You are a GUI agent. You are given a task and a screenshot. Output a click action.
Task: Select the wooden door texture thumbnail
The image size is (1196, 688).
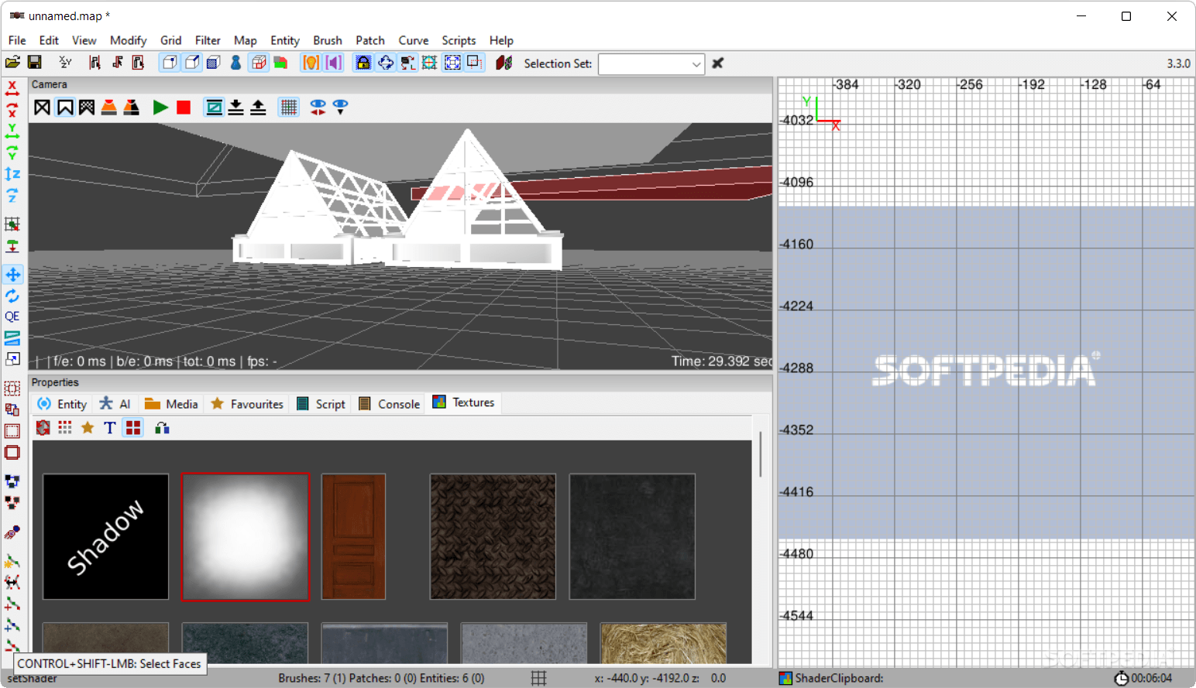click(353, 536)
